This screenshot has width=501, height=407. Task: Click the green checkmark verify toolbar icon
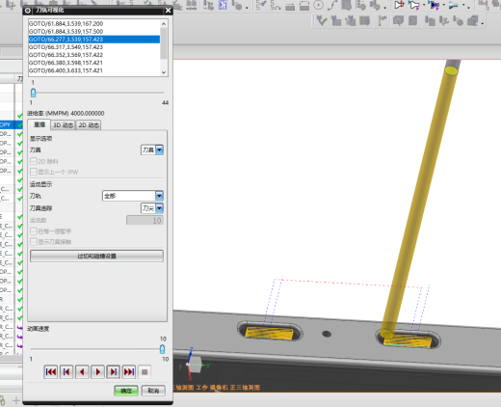click(322, 21)
